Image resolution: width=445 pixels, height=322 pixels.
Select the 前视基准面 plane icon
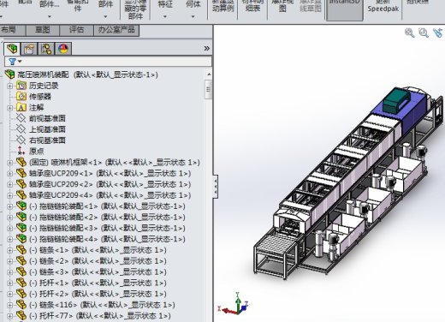pos(21,118)
